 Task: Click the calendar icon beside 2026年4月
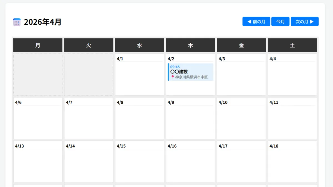(17, 22)
